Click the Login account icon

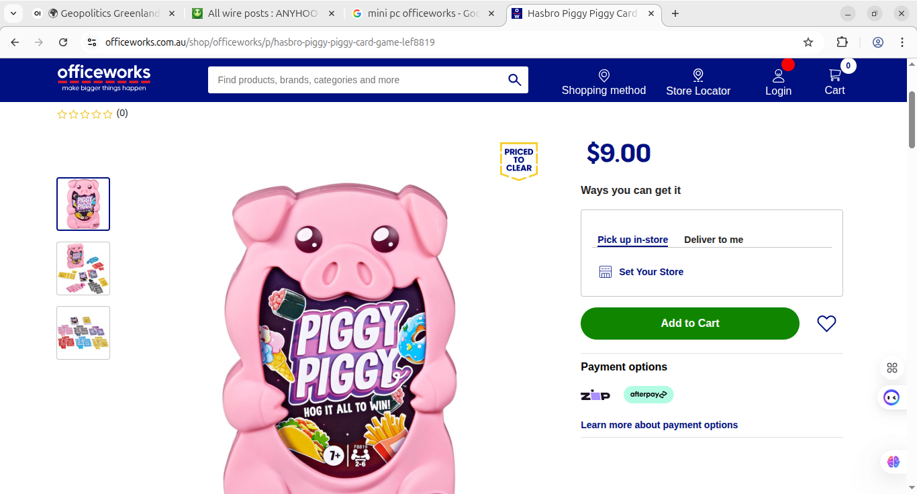click(x=778, y=83)
